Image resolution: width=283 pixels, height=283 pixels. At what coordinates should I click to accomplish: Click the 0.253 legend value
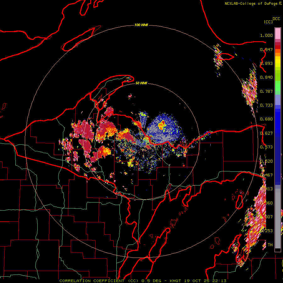266,231
